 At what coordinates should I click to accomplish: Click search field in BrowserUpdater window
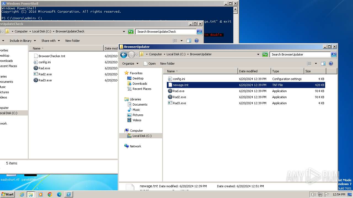click(x=300, y=54)
